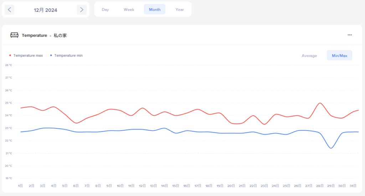Toggle the Temperature max legend dot
This screenshot has width=365, height=196.
[10, 55]
